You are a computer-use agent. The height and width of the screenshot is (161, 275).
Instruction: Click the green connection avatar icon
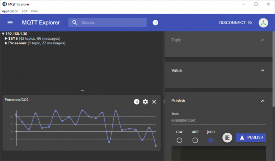point(264,23)
